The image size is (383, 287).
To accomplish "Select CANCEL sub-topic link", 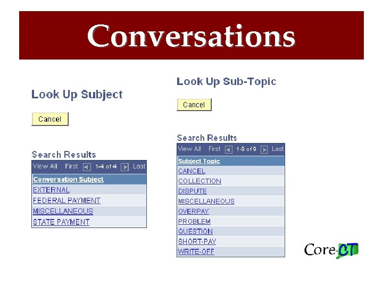I will tap(191, 171).
